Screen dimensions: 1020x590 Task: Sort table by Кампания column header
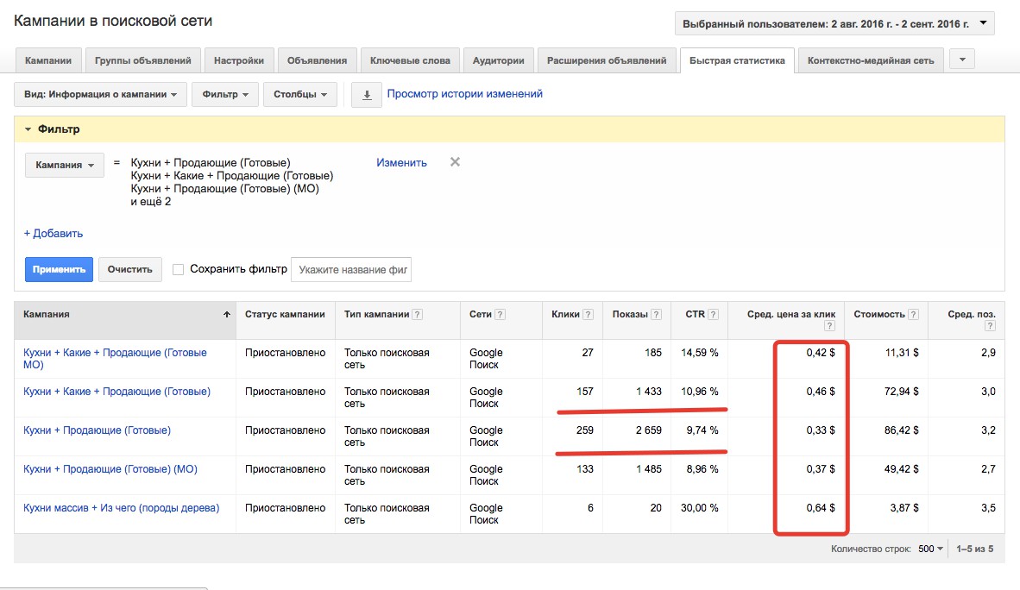point(47,315)
